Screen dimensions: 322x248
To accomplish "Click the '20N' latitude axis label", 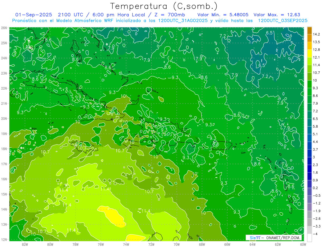I will [x=4, y=119].
